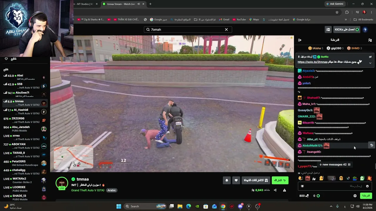Open a new browser tab
Image resolution: width=376 pixels, height=211 pixels.
(x=150, y=4)
